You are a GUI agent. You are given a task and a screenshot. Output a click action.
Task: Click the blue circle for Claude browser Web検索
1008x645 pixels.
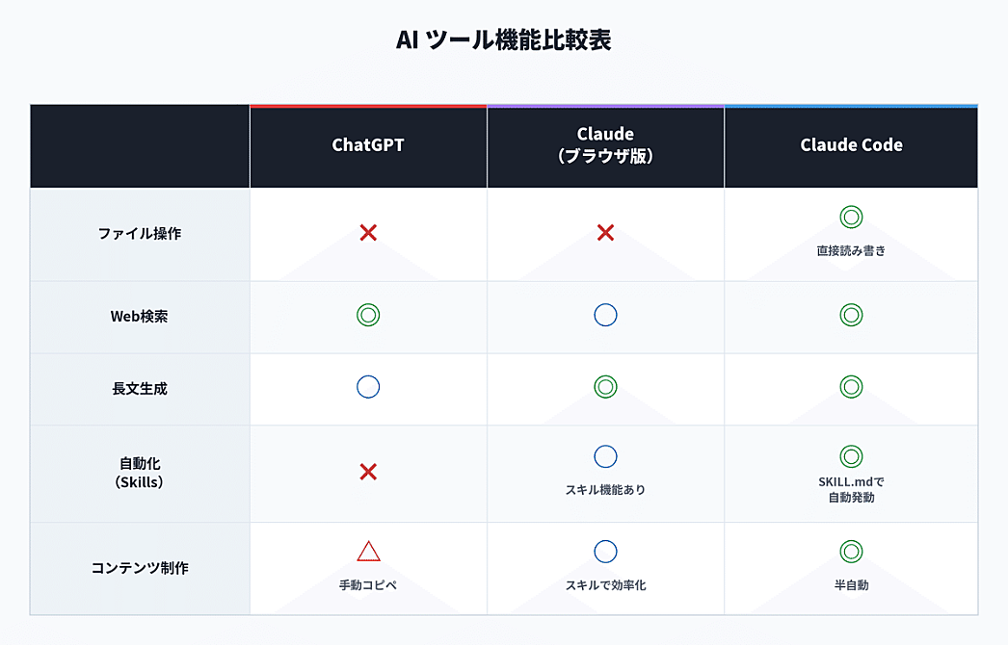(605, 315)
